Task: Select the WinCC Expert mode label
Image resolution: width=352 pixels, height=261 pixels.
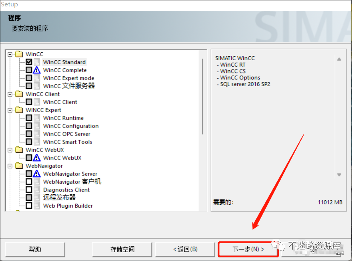Action: tap(68, 78)
